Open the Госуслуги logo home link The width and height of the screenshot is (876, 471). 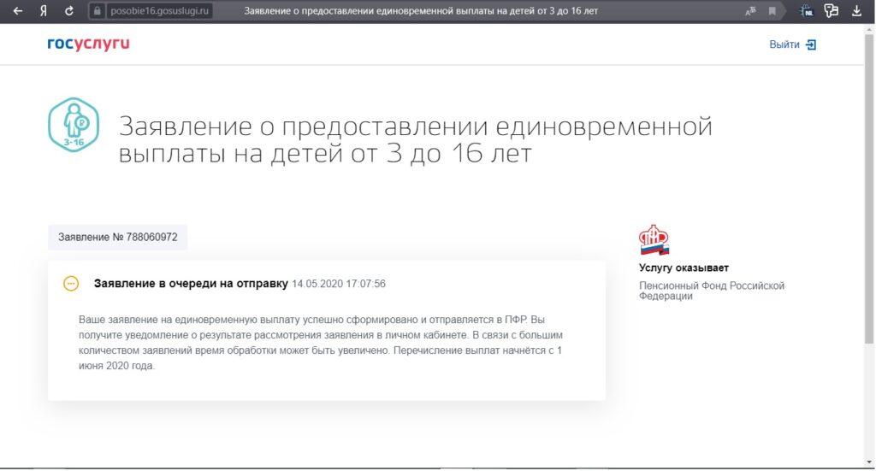pyautogui.click(x=88, y=44)
